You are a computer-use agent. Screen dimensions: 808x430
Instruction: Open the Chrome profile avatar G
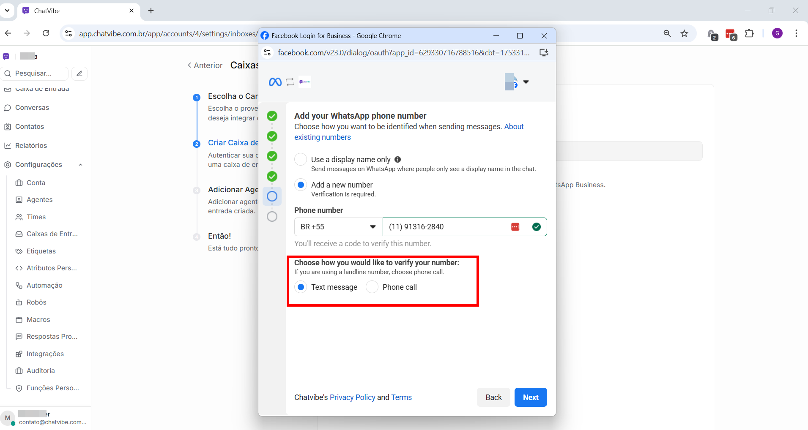pyautogui.click(x=777, y=33)
